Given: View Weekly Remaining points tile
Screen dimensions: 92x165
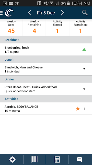Looking at the screenshot, I should [34, 27].
